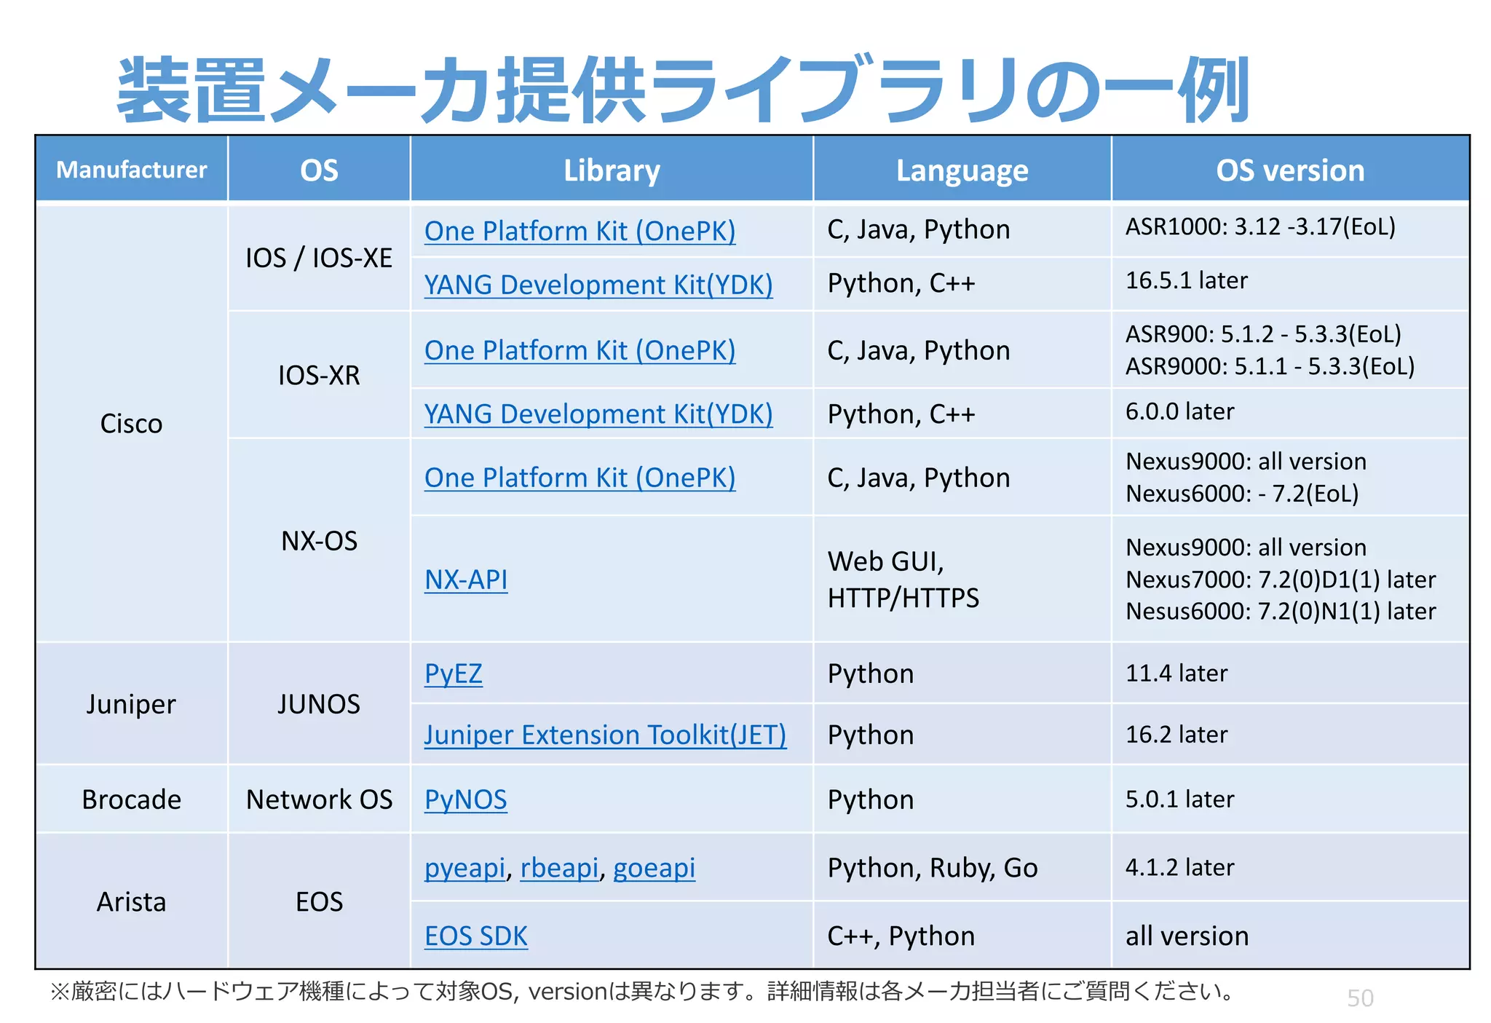This screenshot has height=1023, width=1491.
Task: Select the IOS-XR cell
Action: click(x=320, y=375)
